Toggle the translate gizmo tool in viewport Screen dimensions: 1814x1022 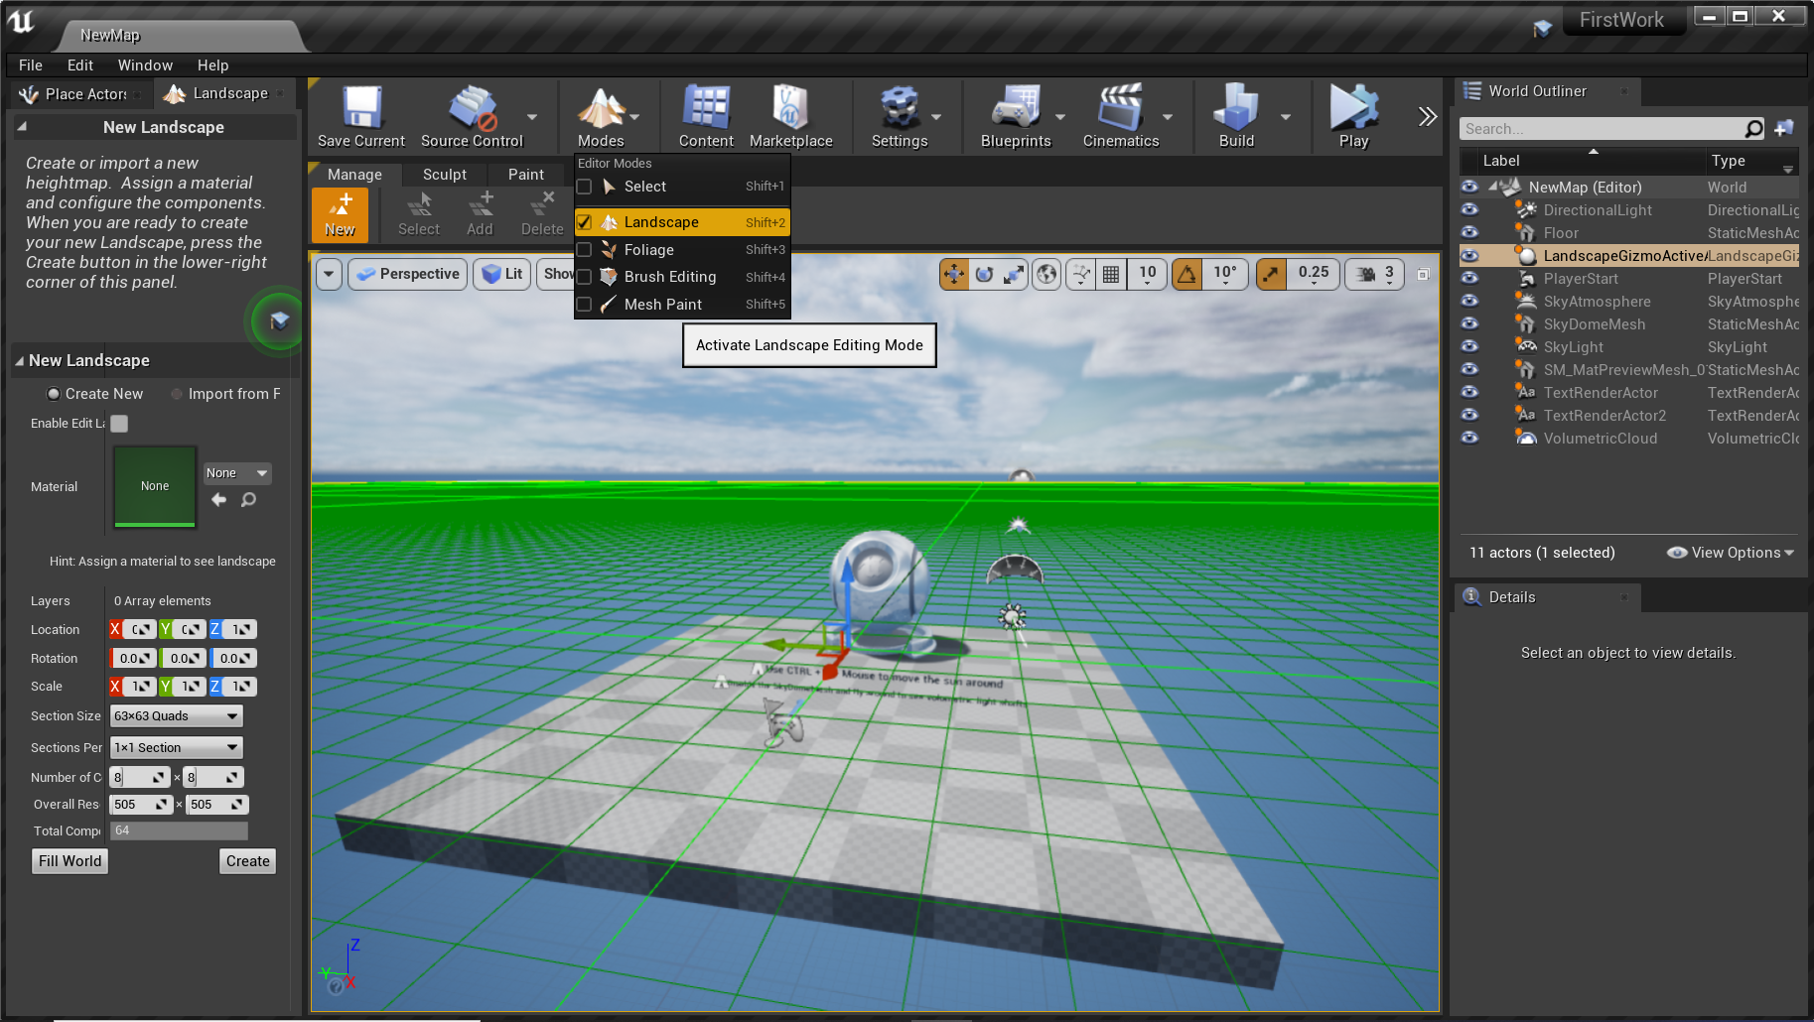954,274
